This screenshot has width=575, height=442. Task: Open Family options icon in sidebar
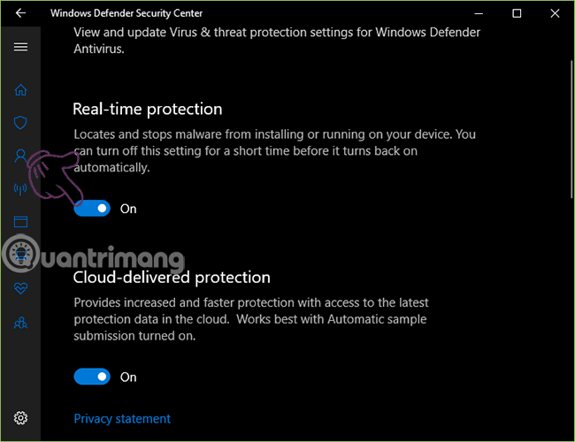pyautogui.click(x=20, y=322)
